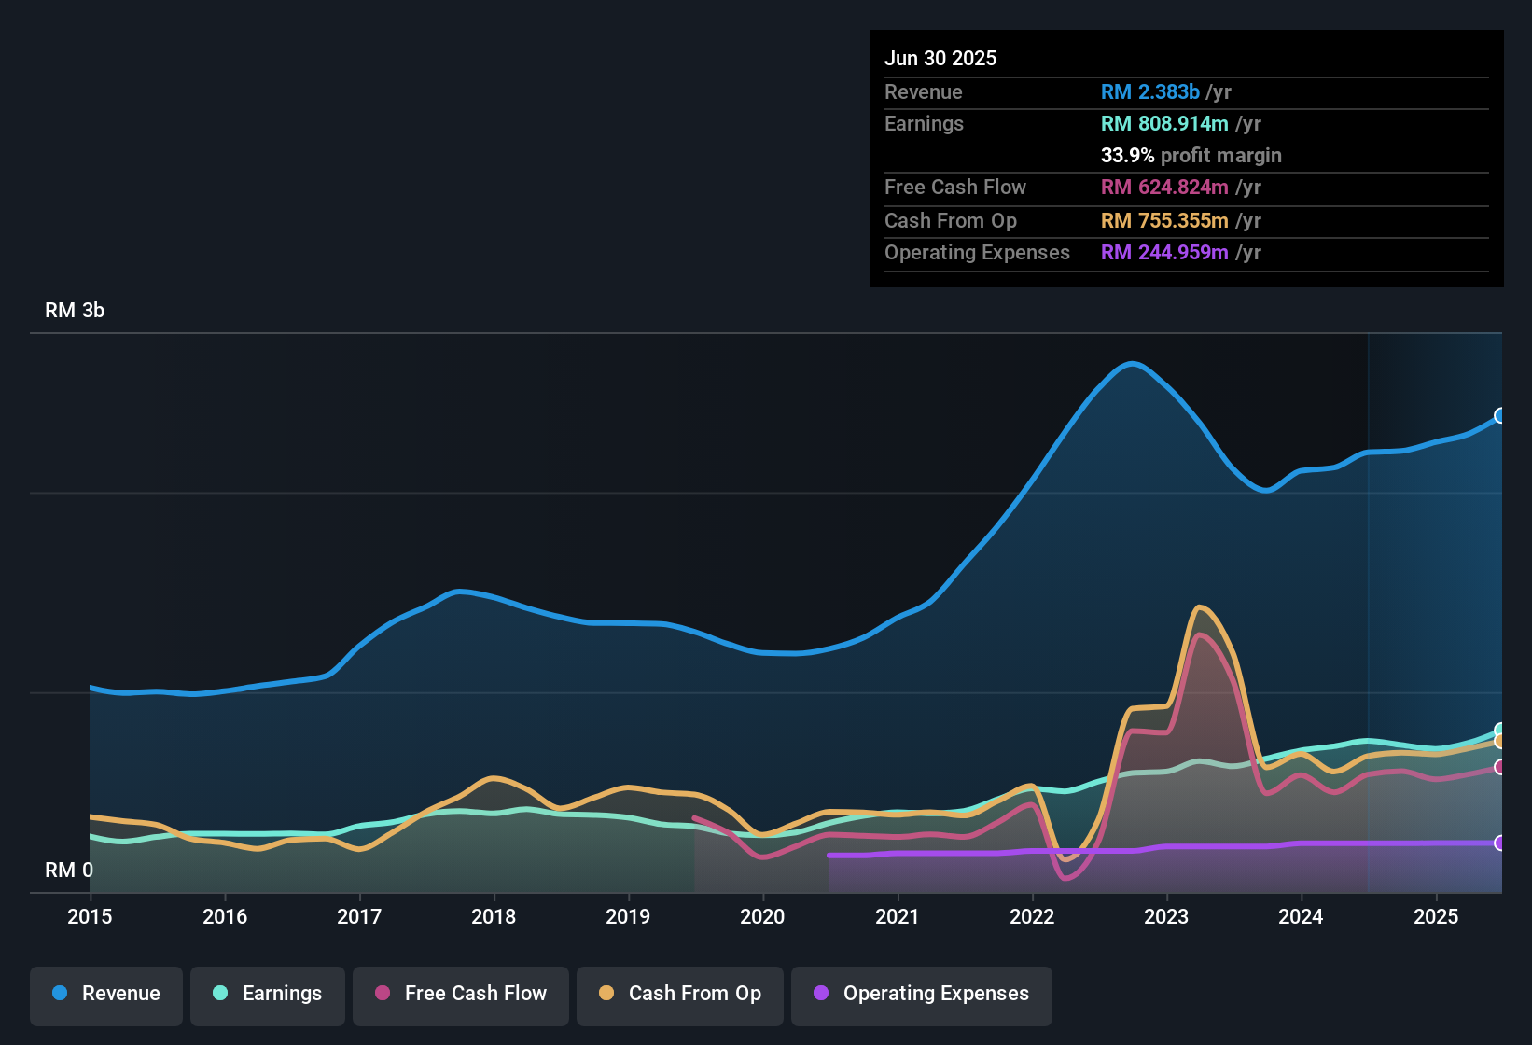Image resolution: width=1532 pixels, height=1045 pixels.
Task: Hide the Earnings series via the legend
Action: (x=268, y=994)
